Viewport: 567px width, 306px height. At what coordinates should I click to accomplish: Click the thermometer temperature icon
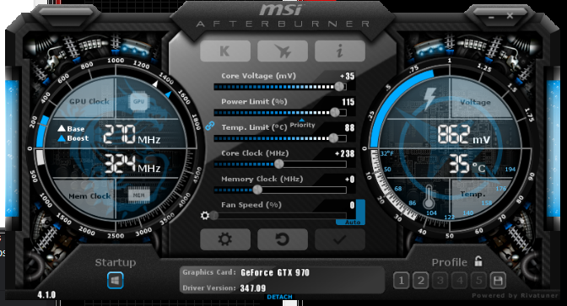click(429, 197)
